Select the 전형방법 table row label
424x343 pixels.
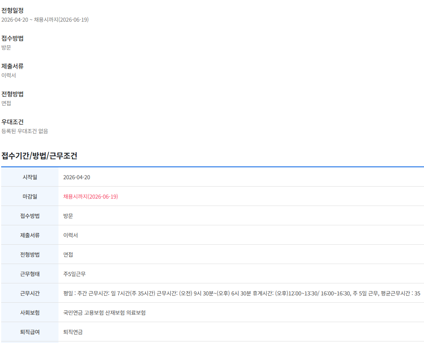pos(30,255)
